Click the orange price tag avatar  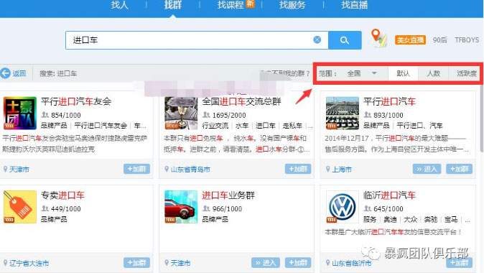tap(20, 207)
